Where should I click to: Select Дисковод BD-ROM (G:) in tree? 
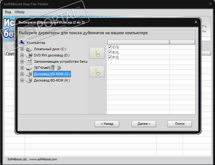[x=52, y=74]
